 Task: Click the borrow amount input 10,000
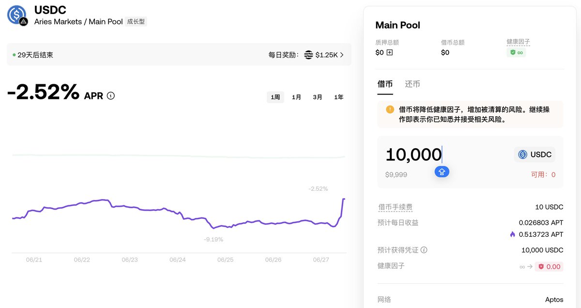tap(413, 155)
